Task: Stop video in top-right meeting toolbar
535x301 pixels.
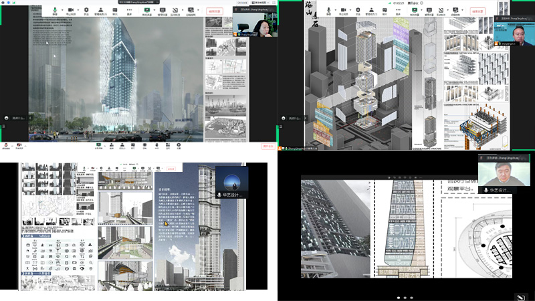Action: [343, 11]
